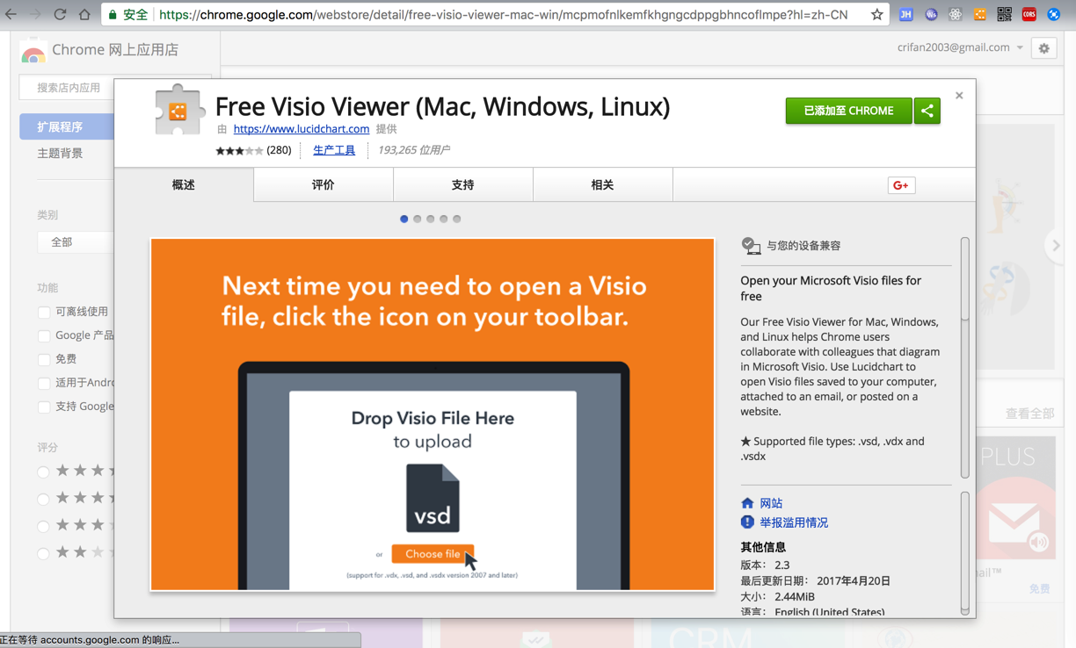Image resolution: width=1076 pixels, height=648 pixels.
Task: Click 查看全部 link in background page
Action: pos(1029,413)
